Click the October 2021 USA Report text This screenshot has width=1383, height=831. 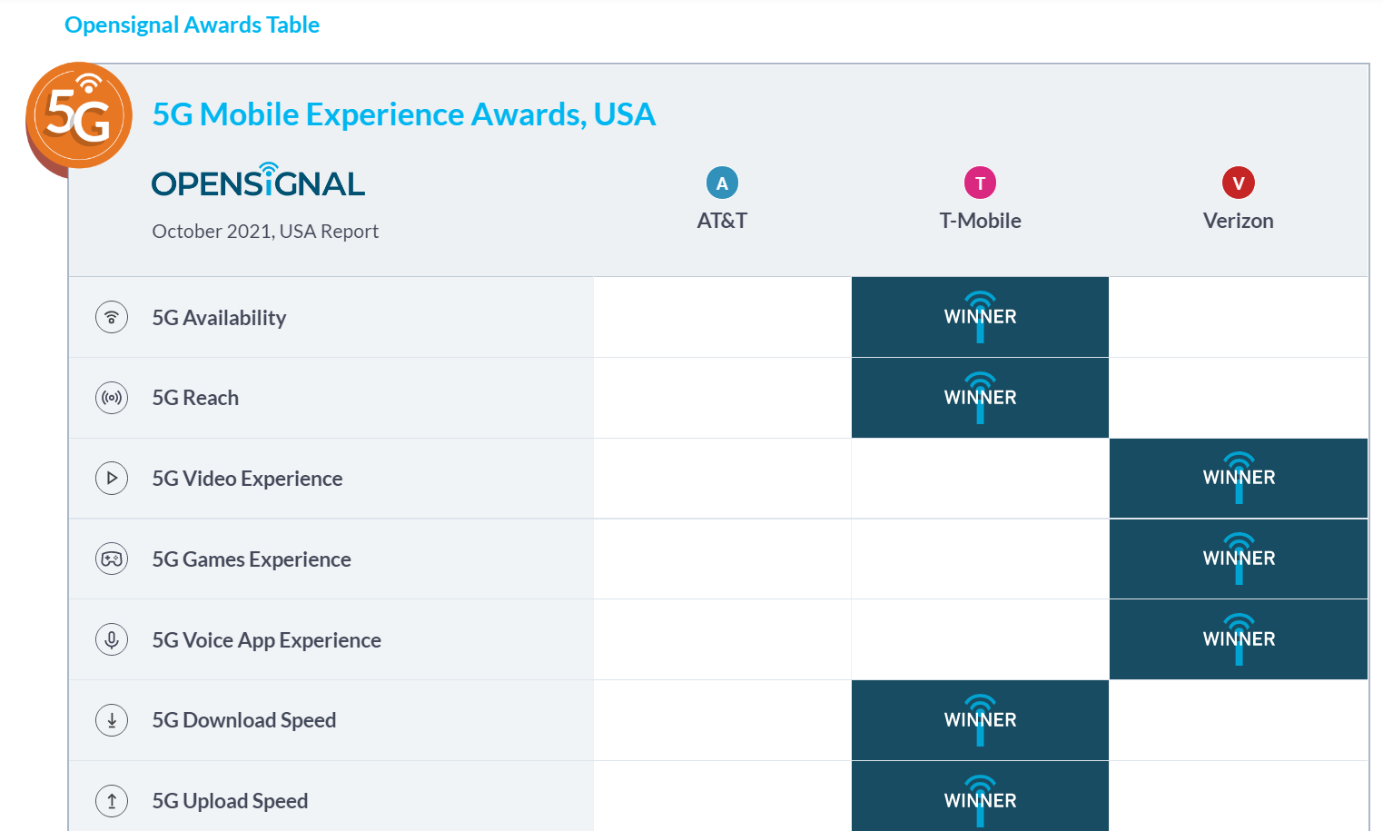click(265, 232)
